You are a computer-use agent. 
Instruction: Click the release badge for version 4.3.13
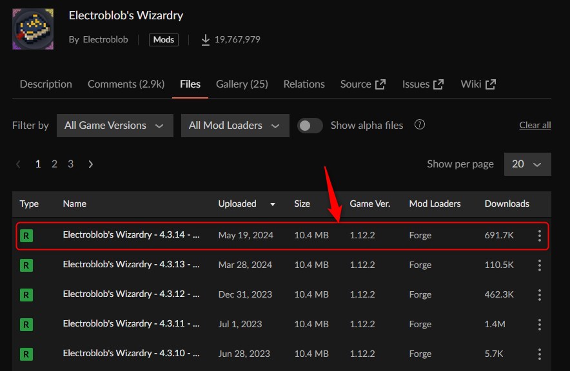click(x=26, y=265)
